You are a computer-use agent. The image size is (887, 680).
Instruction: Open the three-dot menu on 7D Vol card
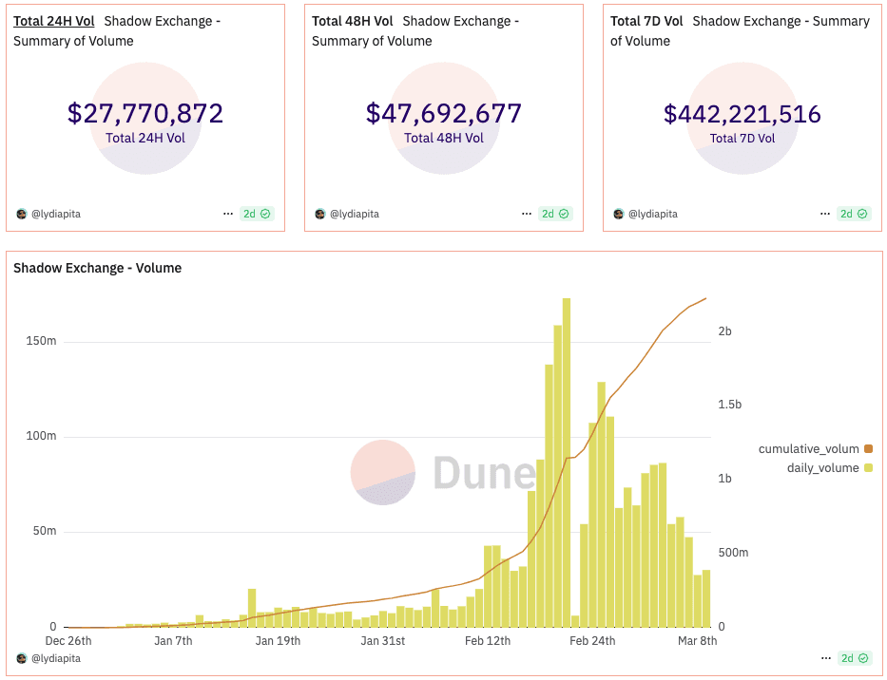click(825, 214)
